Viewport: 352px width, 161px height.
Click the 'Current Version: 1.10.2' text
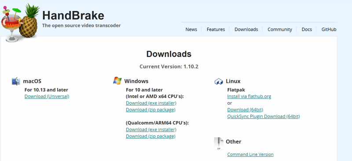point(169,66)
